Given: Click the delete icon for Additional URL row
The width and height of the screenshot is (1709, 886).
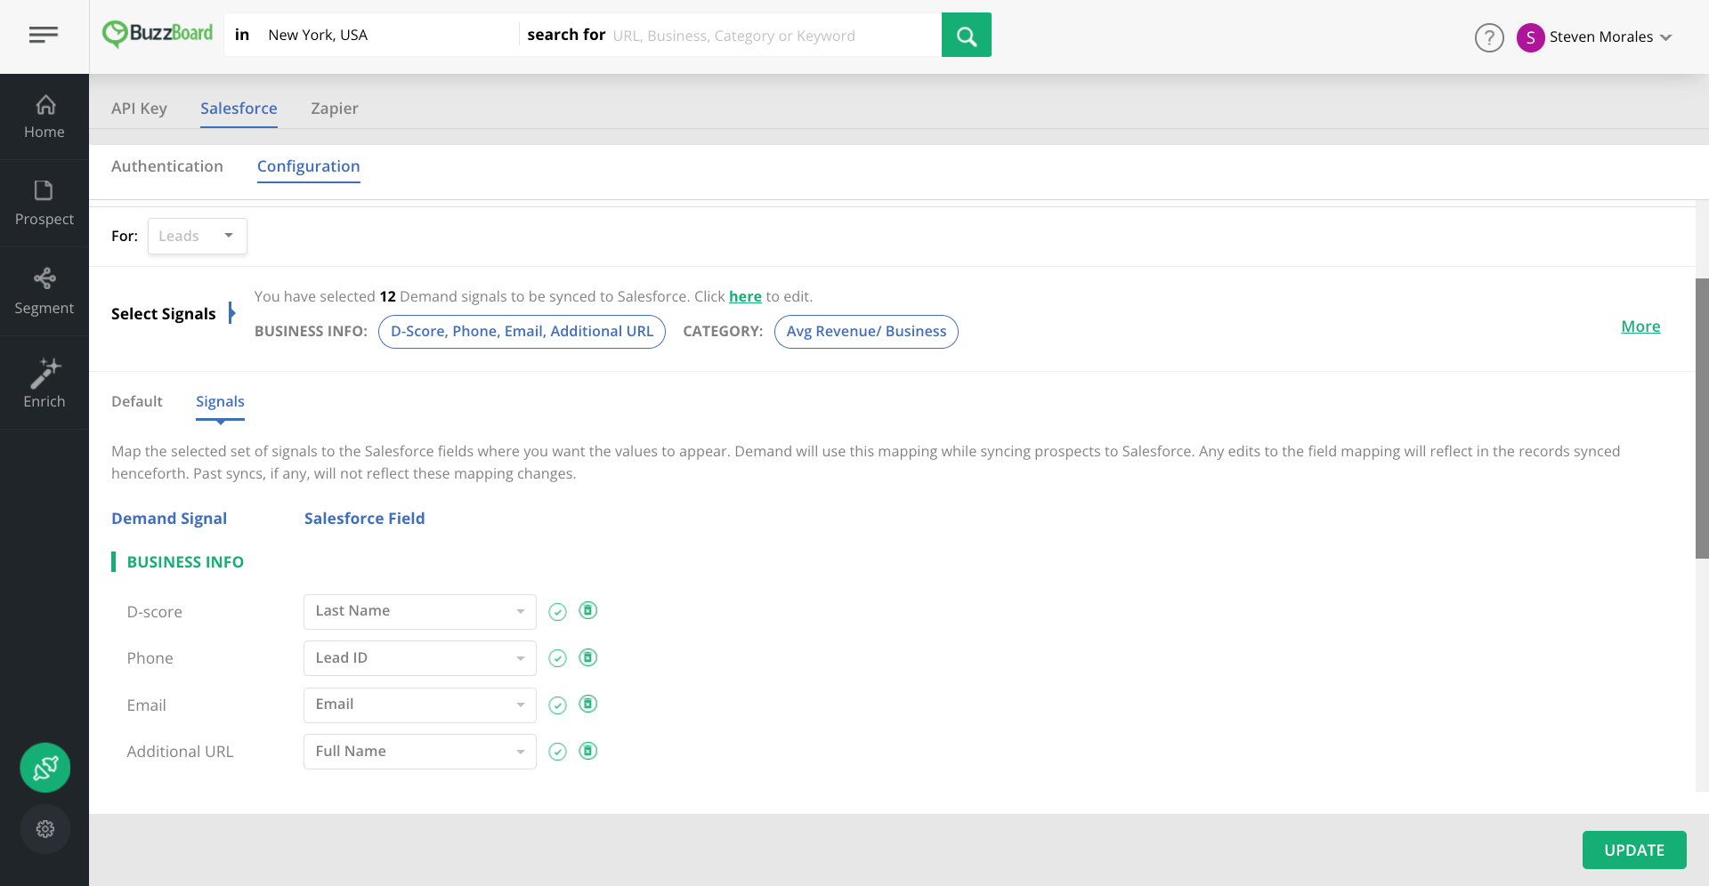Looking at the screenshot, I should pos(588,751).
